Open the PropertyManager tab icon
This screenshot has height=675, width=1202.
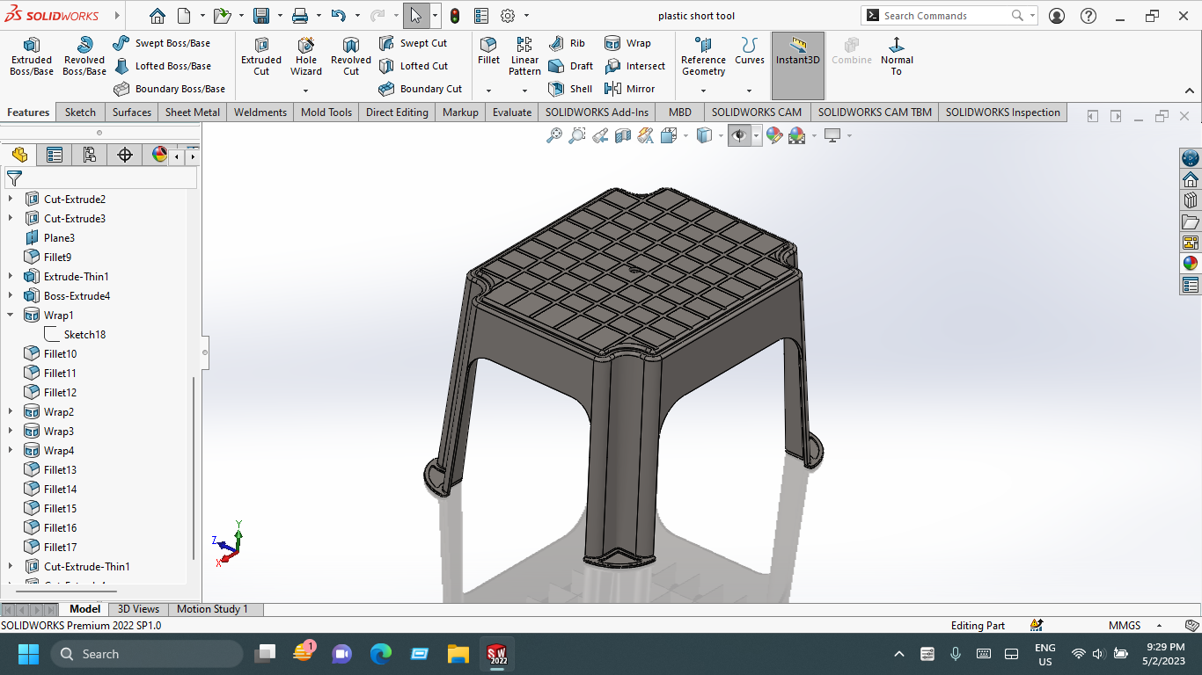click(x=55, y=156)
